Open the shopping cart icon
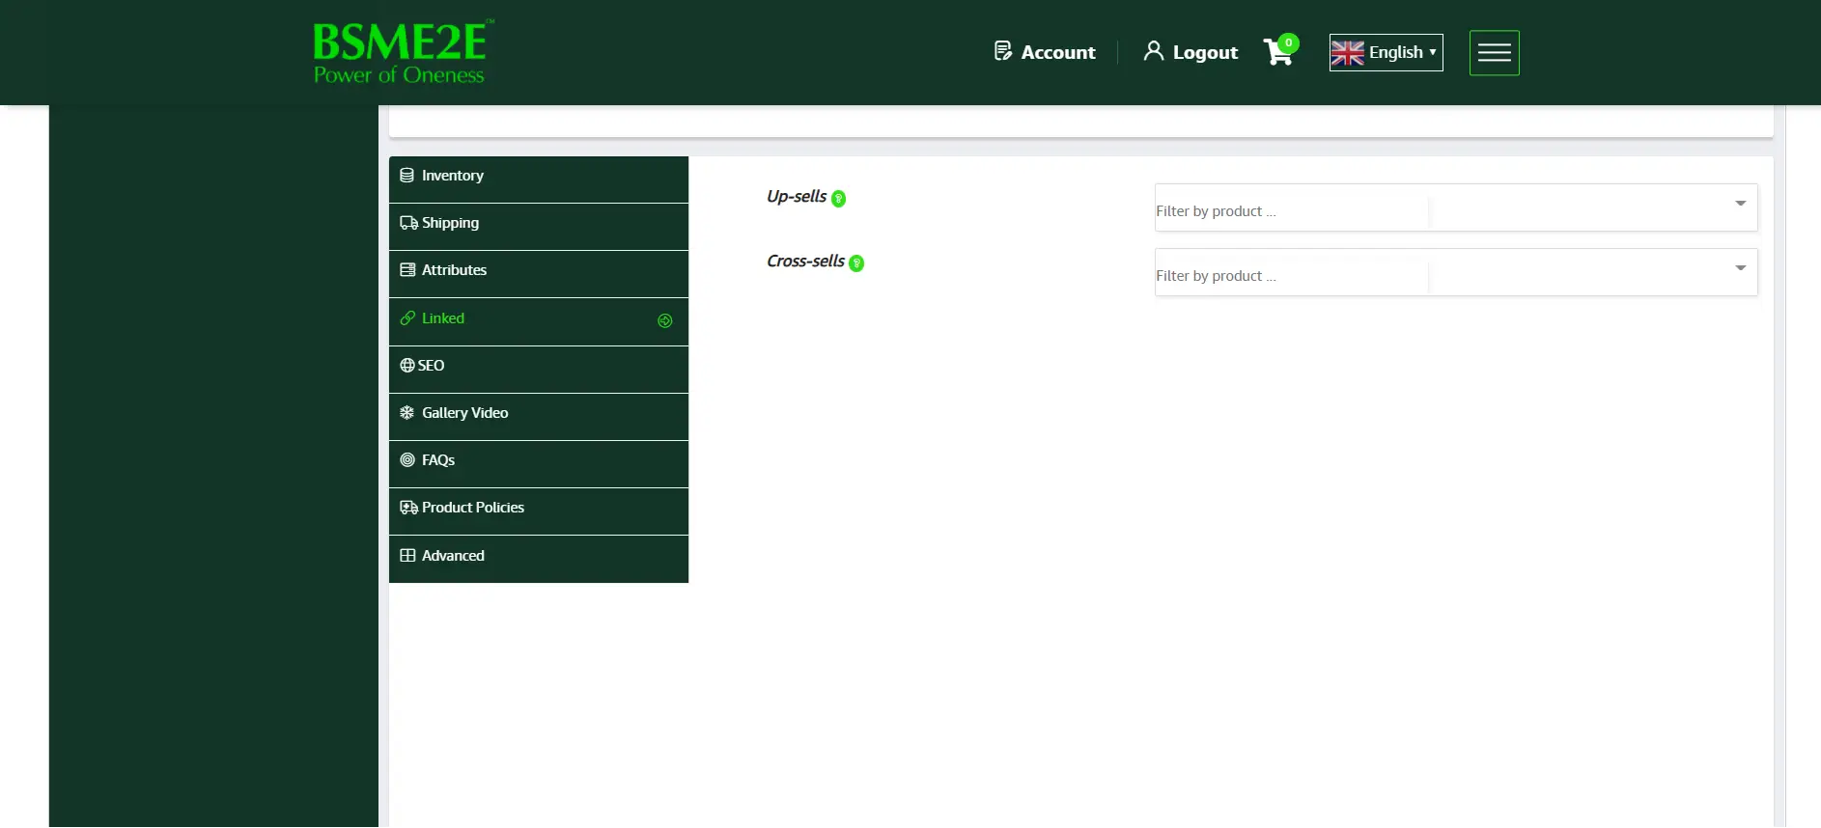1821x828 pixels. [1277, 52]
